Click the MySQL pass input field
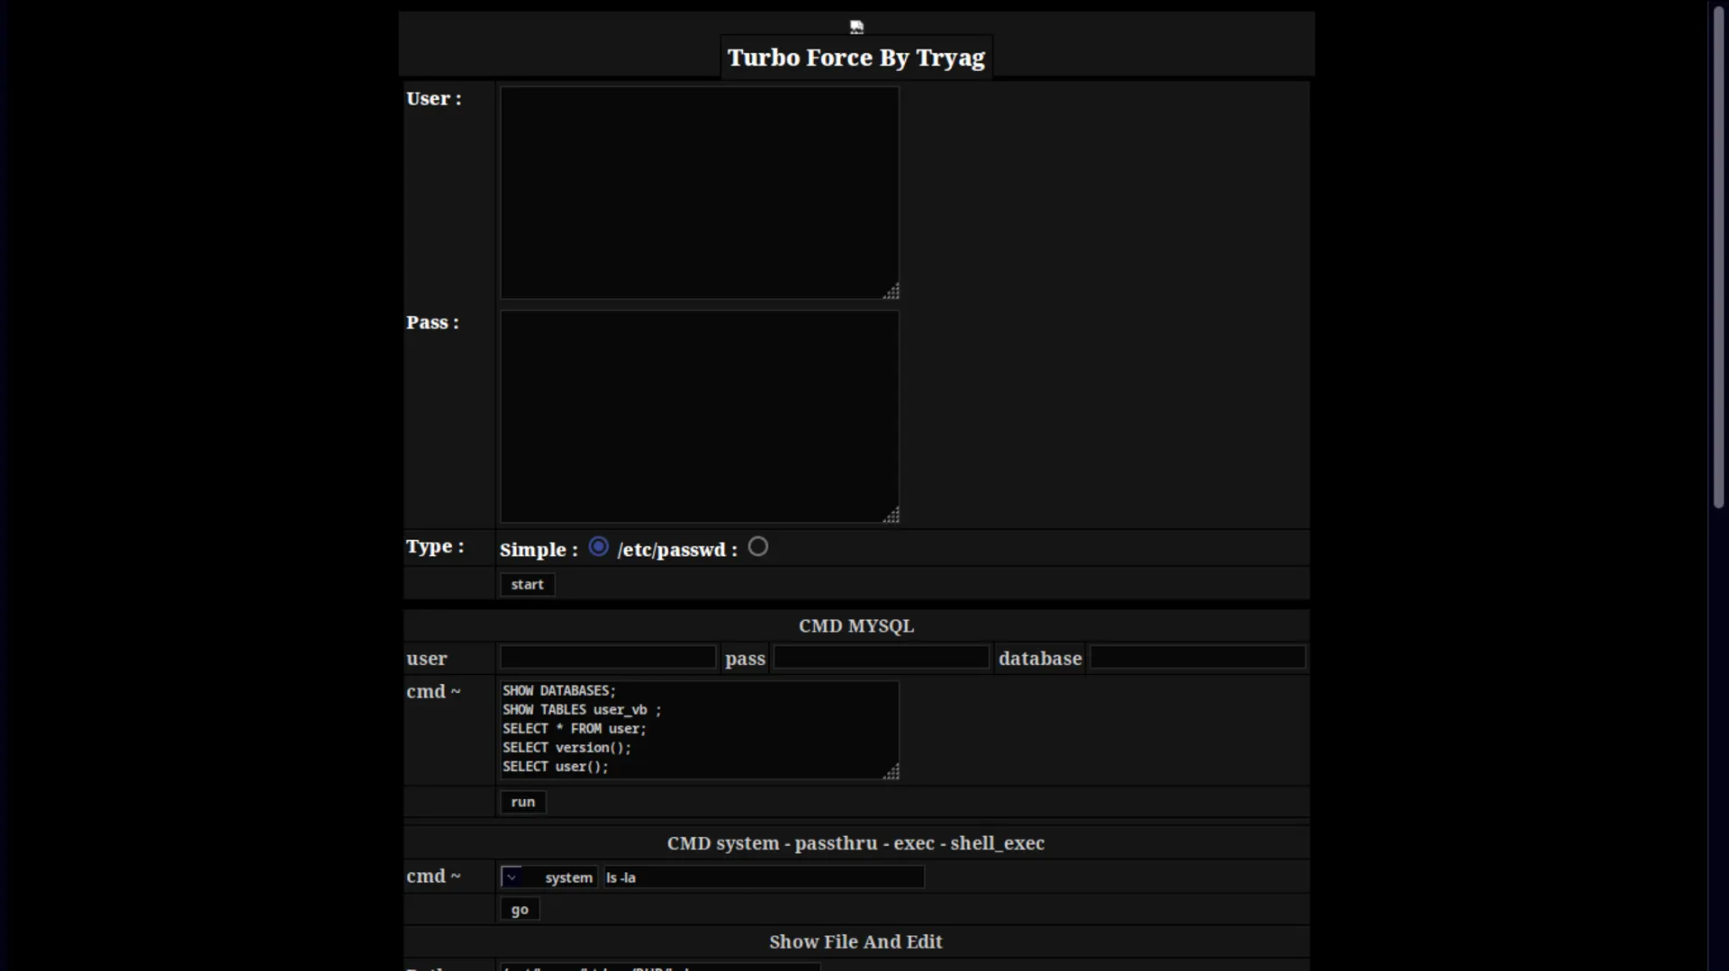Viewport: 1729px width, 971px height. click(x=882, y=657)
